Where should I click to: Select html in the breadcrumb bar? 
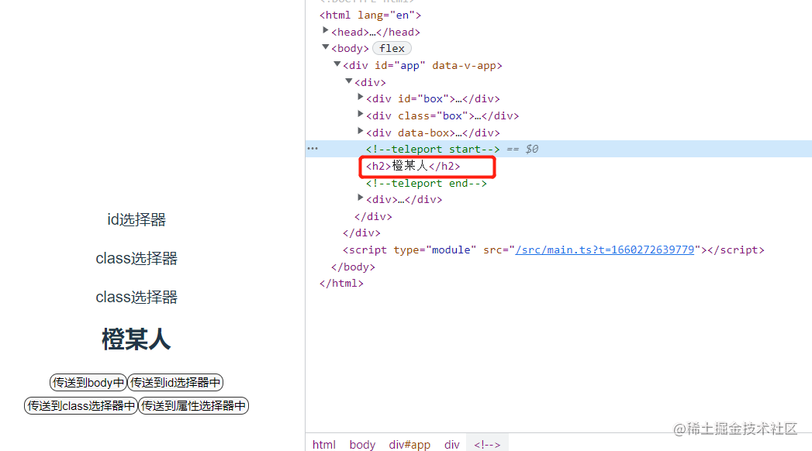point(323,444)
